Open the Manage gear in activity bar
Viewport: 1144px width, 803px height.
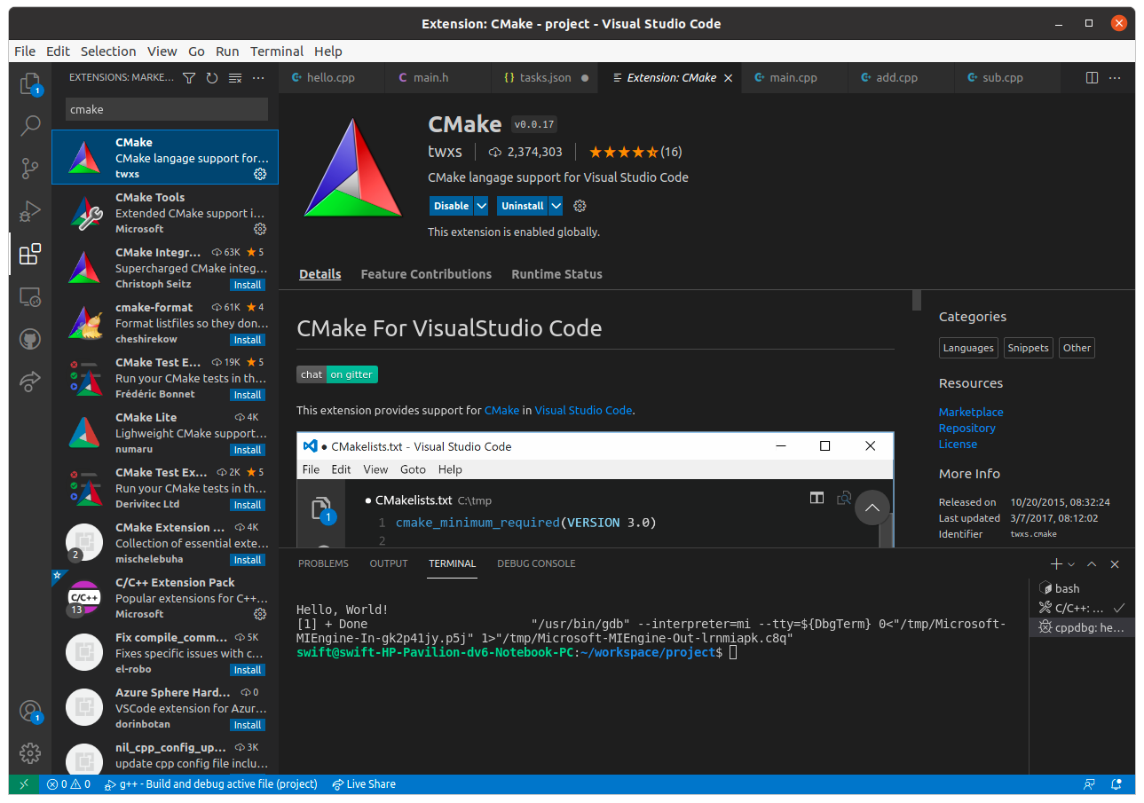point(30,753)
